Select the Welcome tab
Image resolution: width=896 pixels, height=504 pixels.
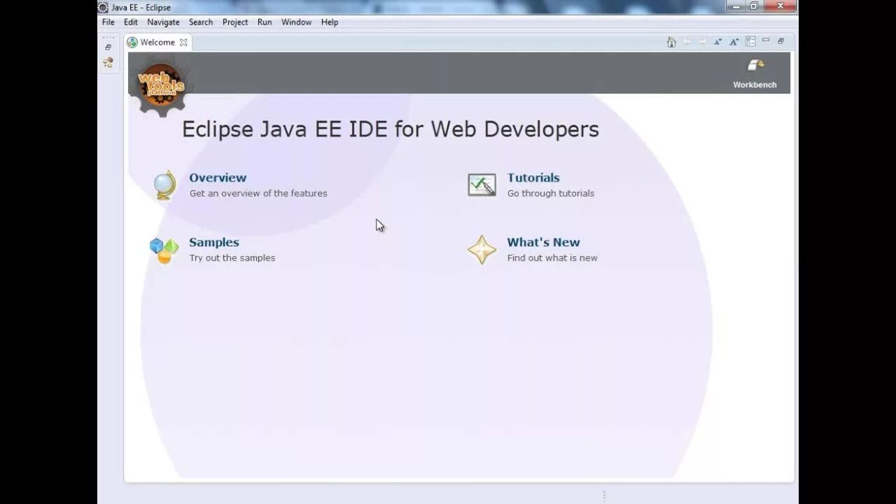[157, 43]
